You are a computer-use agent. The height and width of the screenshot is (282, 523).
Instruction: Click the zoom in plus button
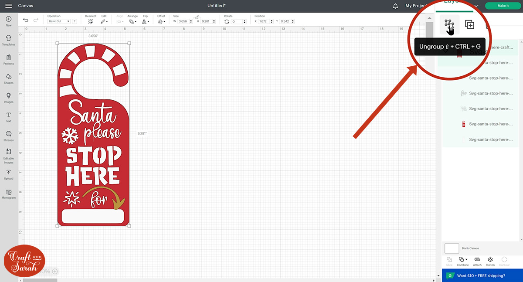(x=55, y=271)
